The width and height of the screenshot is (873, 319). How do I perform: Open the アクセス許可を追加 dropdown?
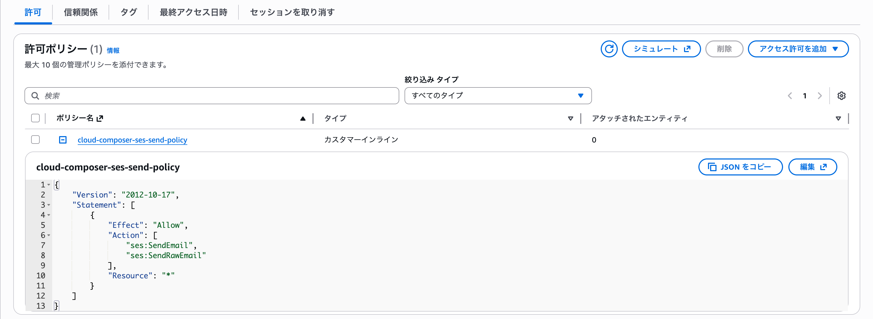click(x=798, y=49)
